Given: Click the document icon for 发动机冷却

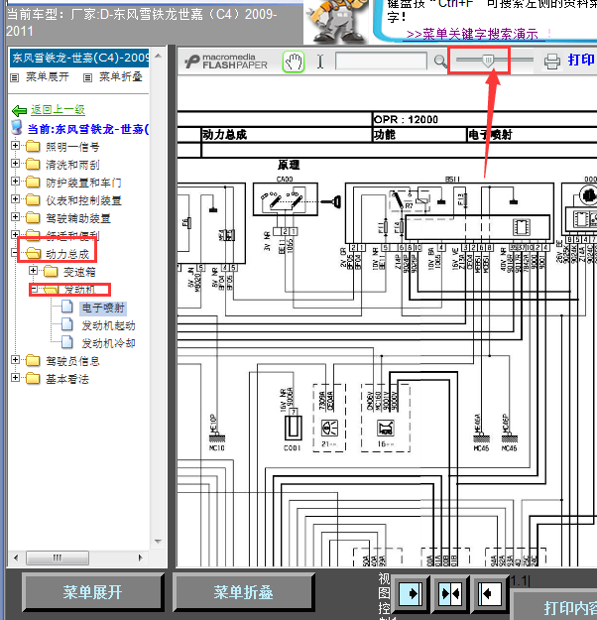Looking at the screenshot, I should pyautogui.click(x=67, y=342).
